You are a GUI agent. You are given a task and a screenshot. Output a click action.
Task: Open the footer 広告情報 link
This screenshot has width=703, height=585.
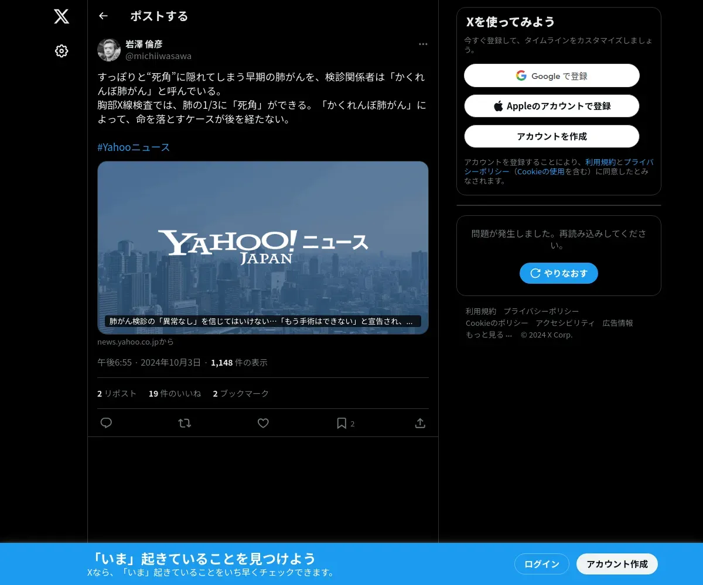click(x=617, y=323)
